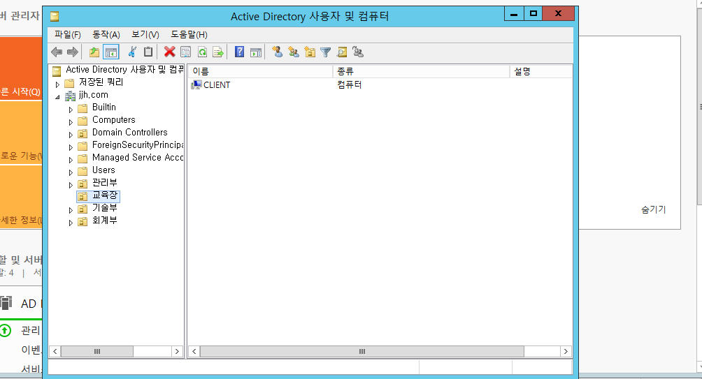Image resolution: width=702 pixels, height=379 pixels.
Task: Select the 저장된 쿼리 tree item
Action: pos(101,82)
